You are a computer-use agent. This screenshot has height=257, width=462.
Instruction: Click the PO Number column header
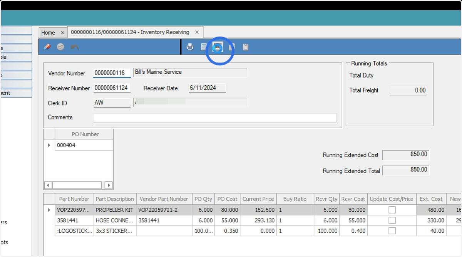click(x=84, y=134)
